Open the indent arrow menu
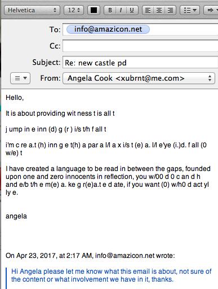The width and height of the screenshot is (218, 289). (211, 10)
